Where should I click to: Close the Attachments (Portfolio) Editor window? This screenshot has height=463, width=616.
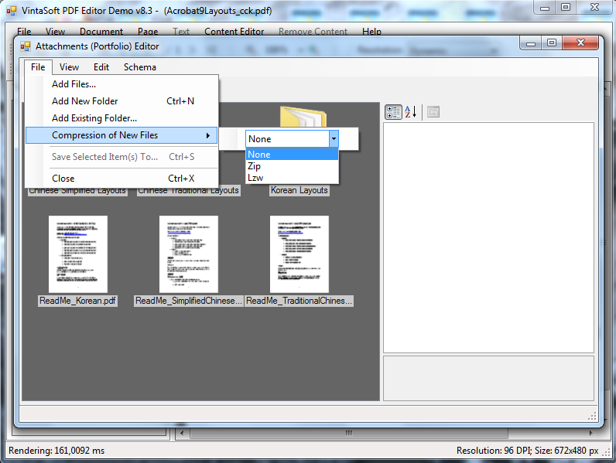tap(580, 43)
